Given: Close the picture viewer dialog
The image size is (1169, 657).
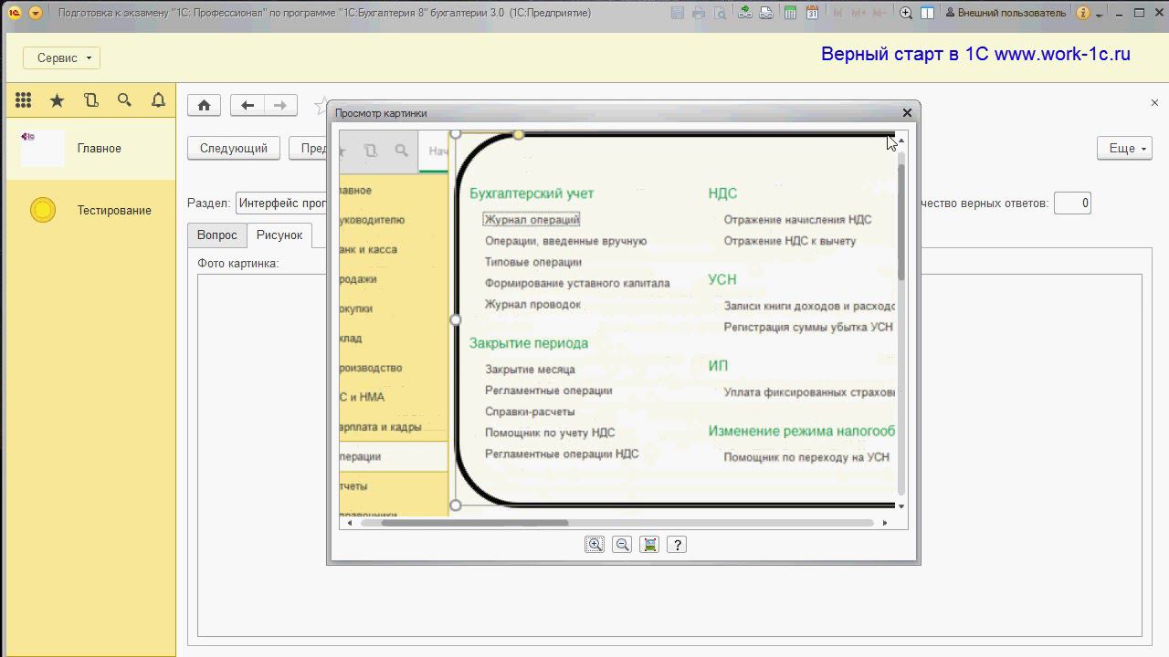Looking at the screenshot, I should coord(907,112).
